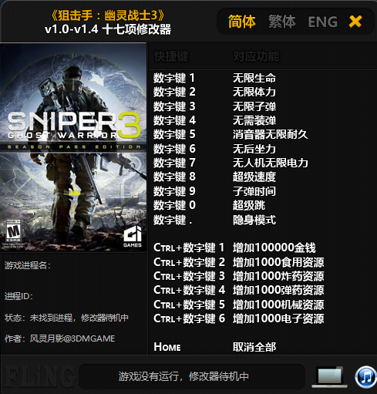Click the blue music note icon

pos(366,377)
